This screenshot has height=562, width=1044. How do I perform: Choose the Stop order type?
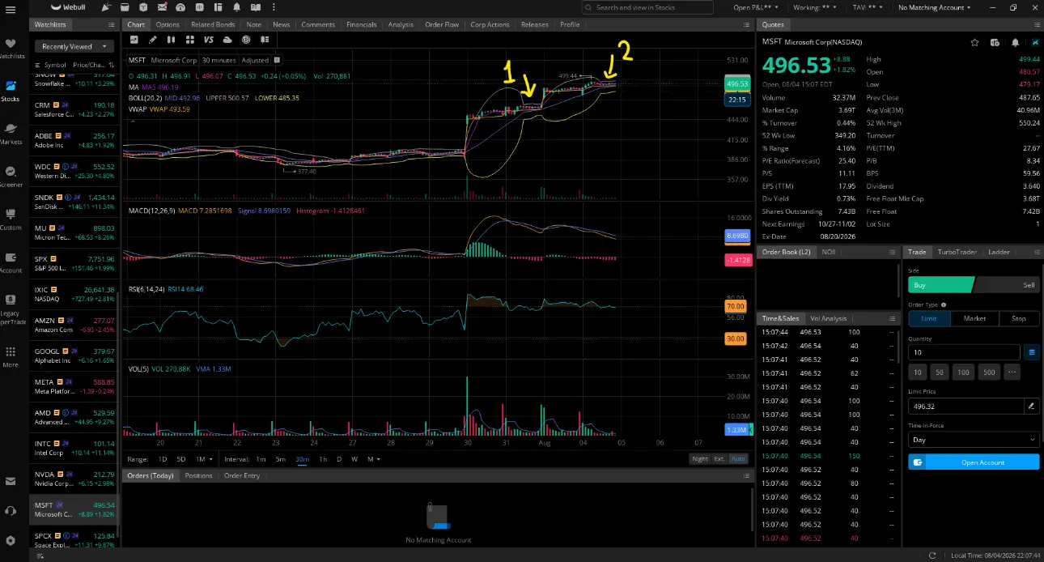point(1019,318)
